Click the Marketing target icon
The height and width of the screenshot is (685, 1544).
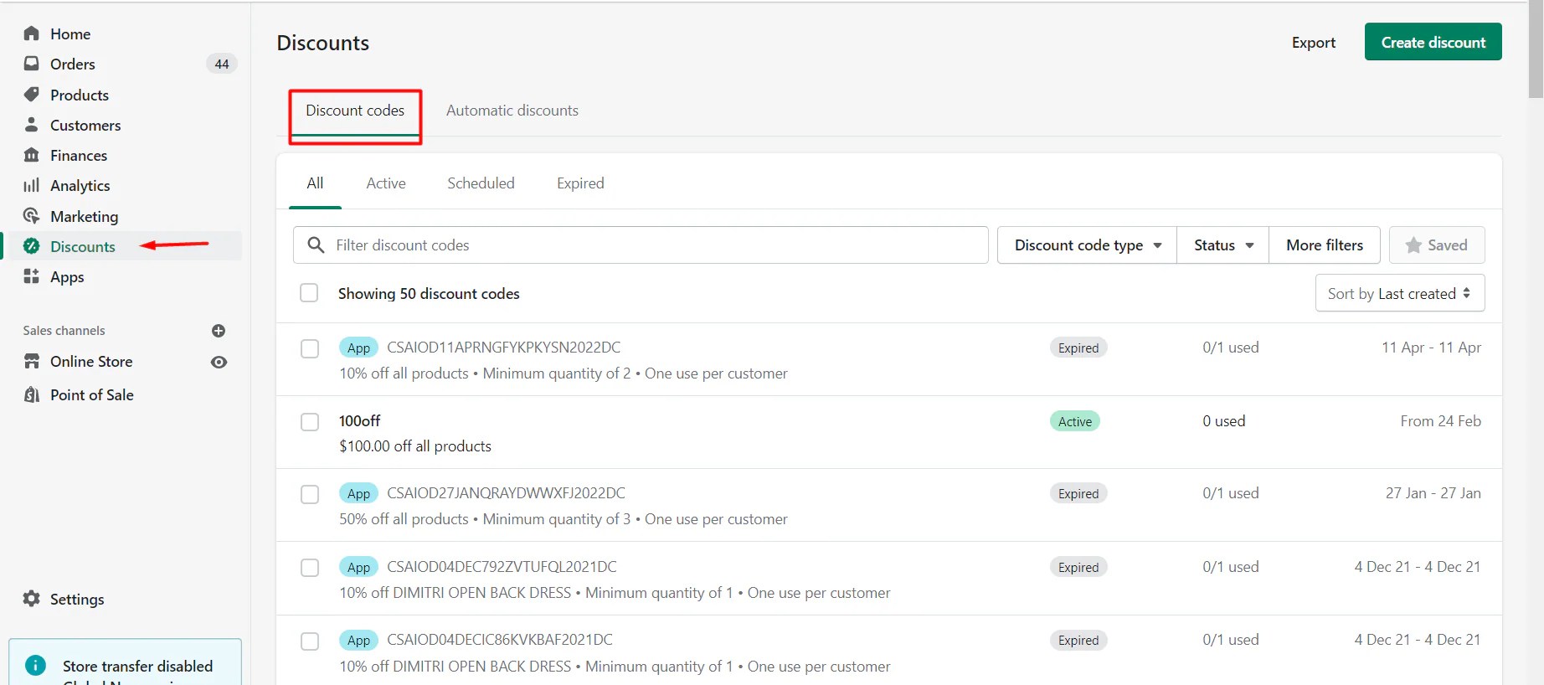pos(32,216)
